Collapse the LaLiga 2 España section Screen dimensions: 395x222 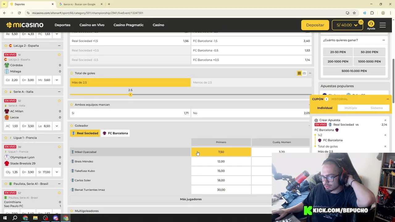pos(59,46)
